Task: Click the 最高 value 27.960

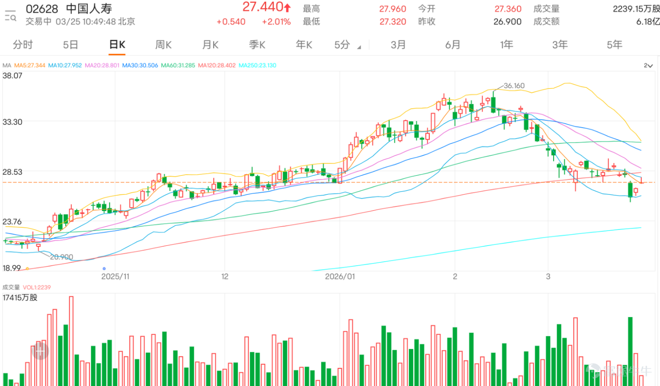Action: (x=393, y=9)
